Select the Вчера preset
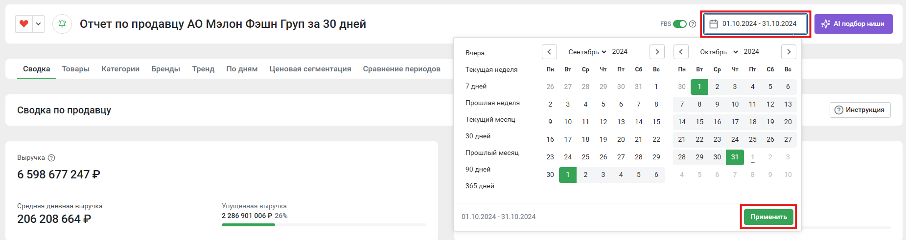Image resolution: width=906 pixels, height=240 pixels. coord(475,53)
